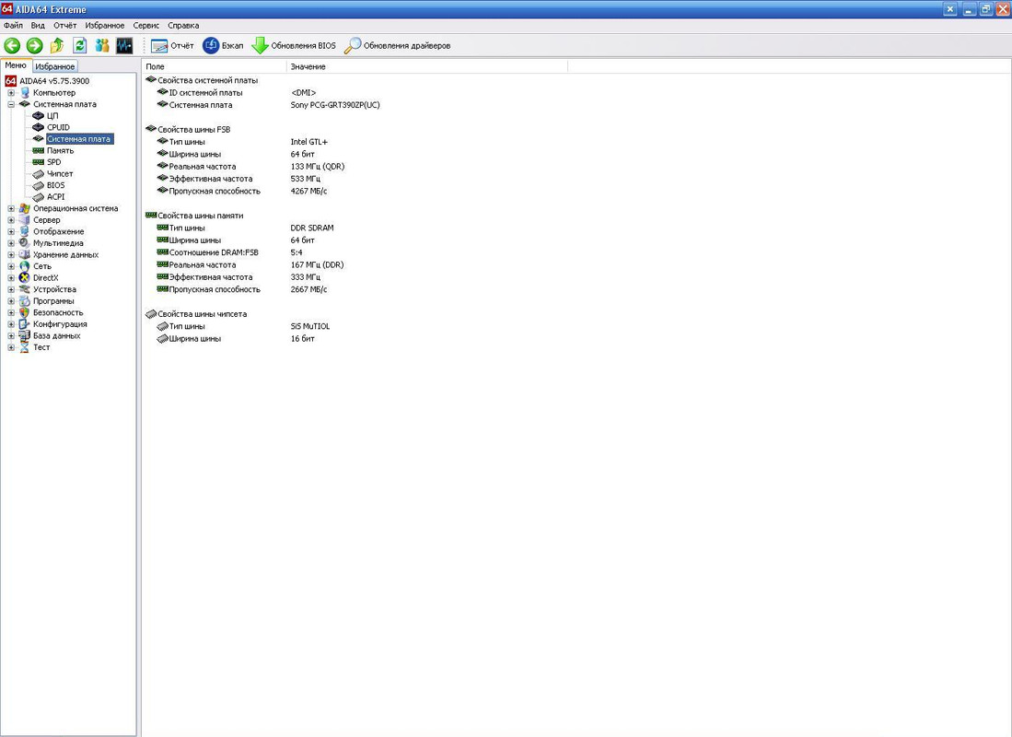Viewport: 1012px width, 737px height.
Task: Expand the Компьютер tree node
Action: click(11, 93)
